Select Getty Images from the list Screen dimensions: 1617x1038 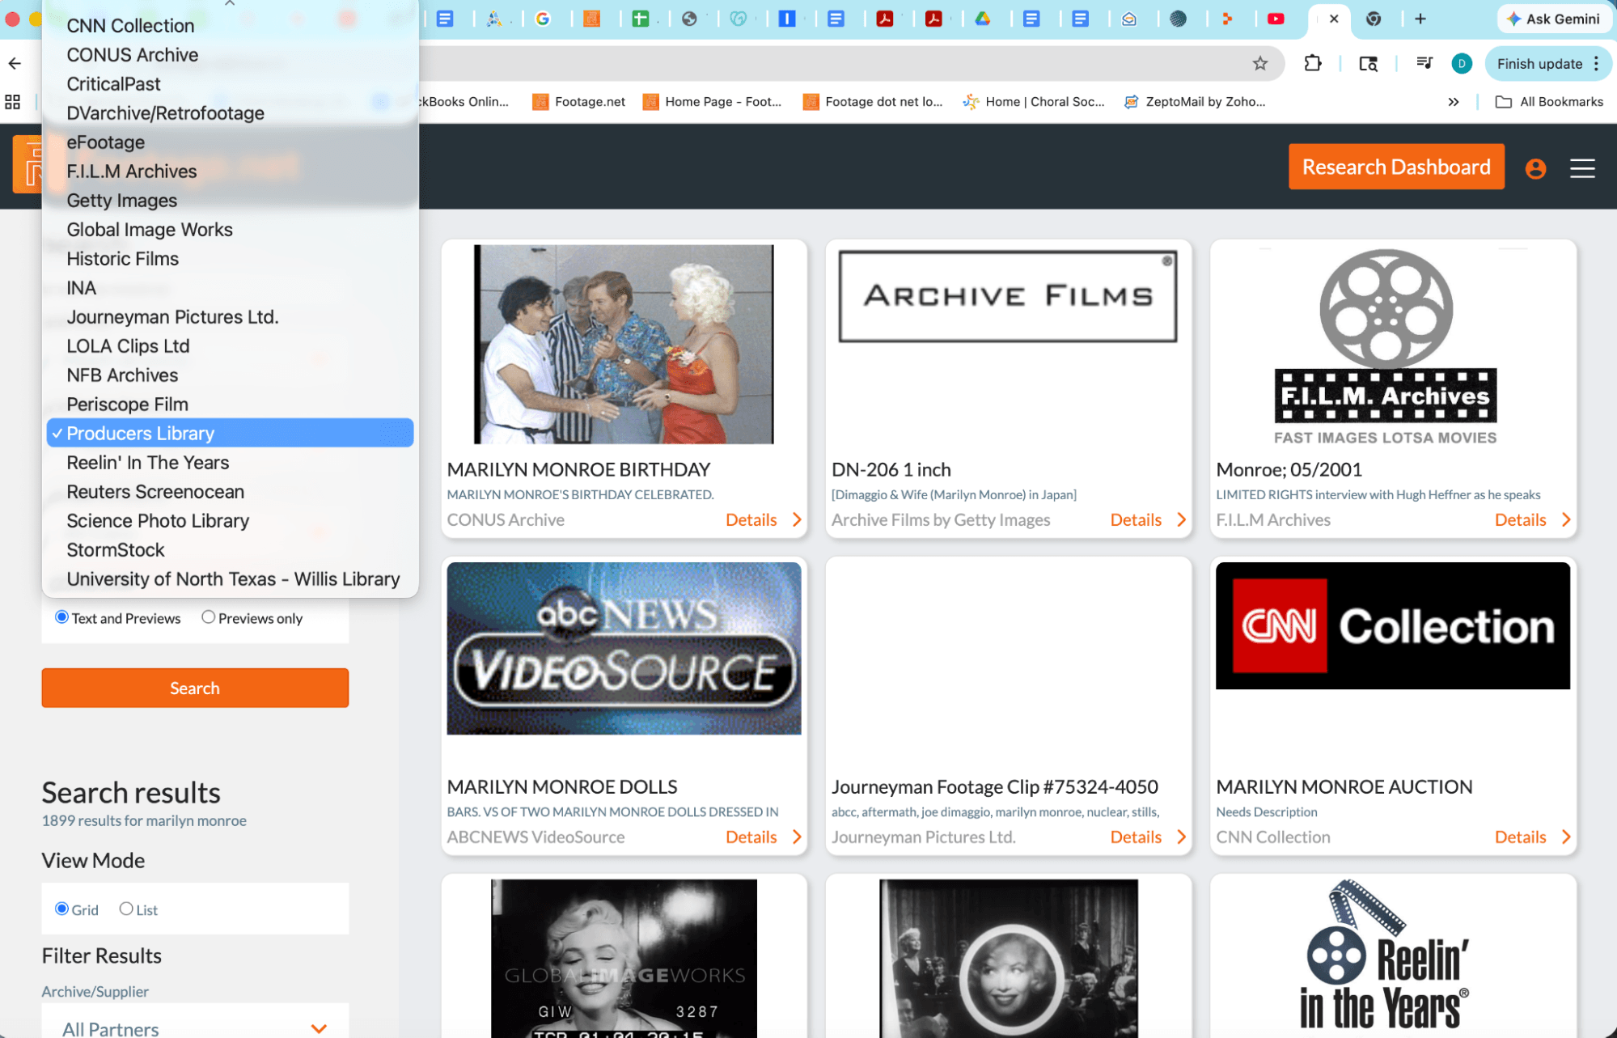click(231, 201)
